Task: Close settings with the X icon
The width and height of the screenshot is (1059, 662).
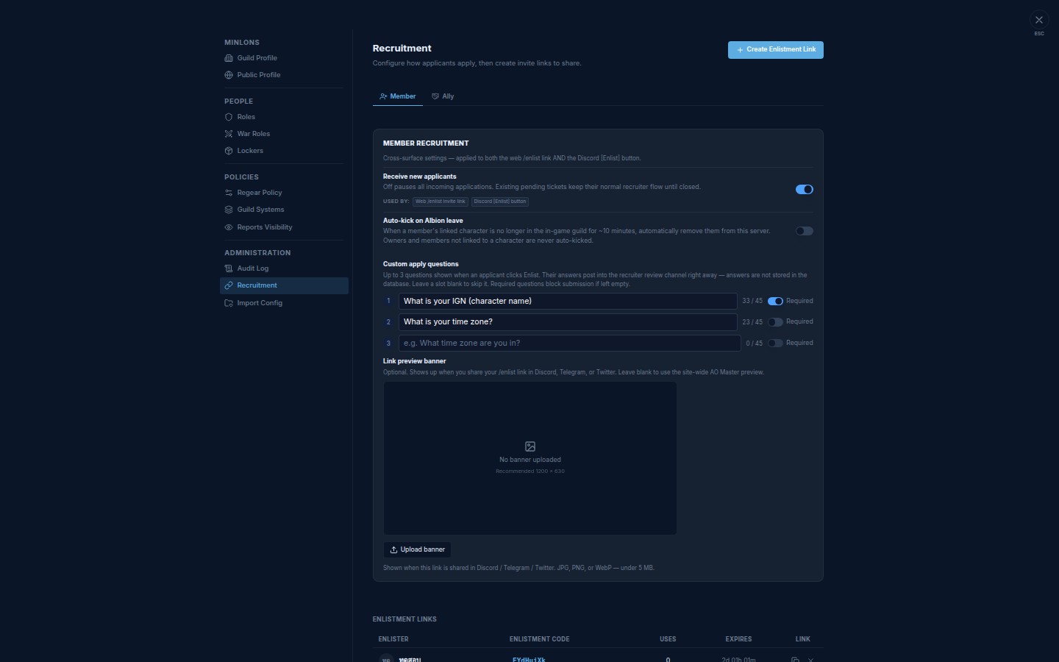Action: [x=1038, y=21]
